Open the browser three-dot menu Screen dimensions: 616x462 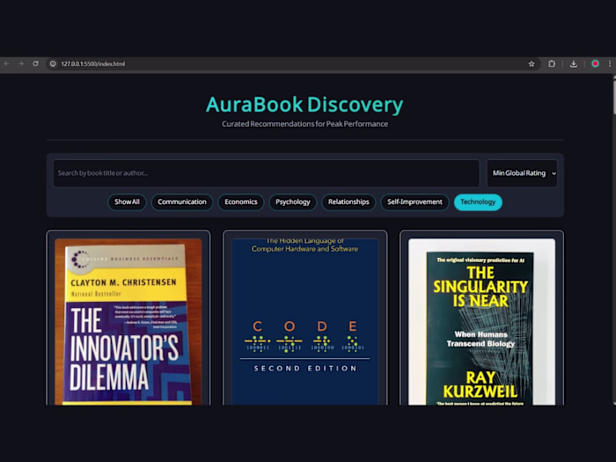610,63
